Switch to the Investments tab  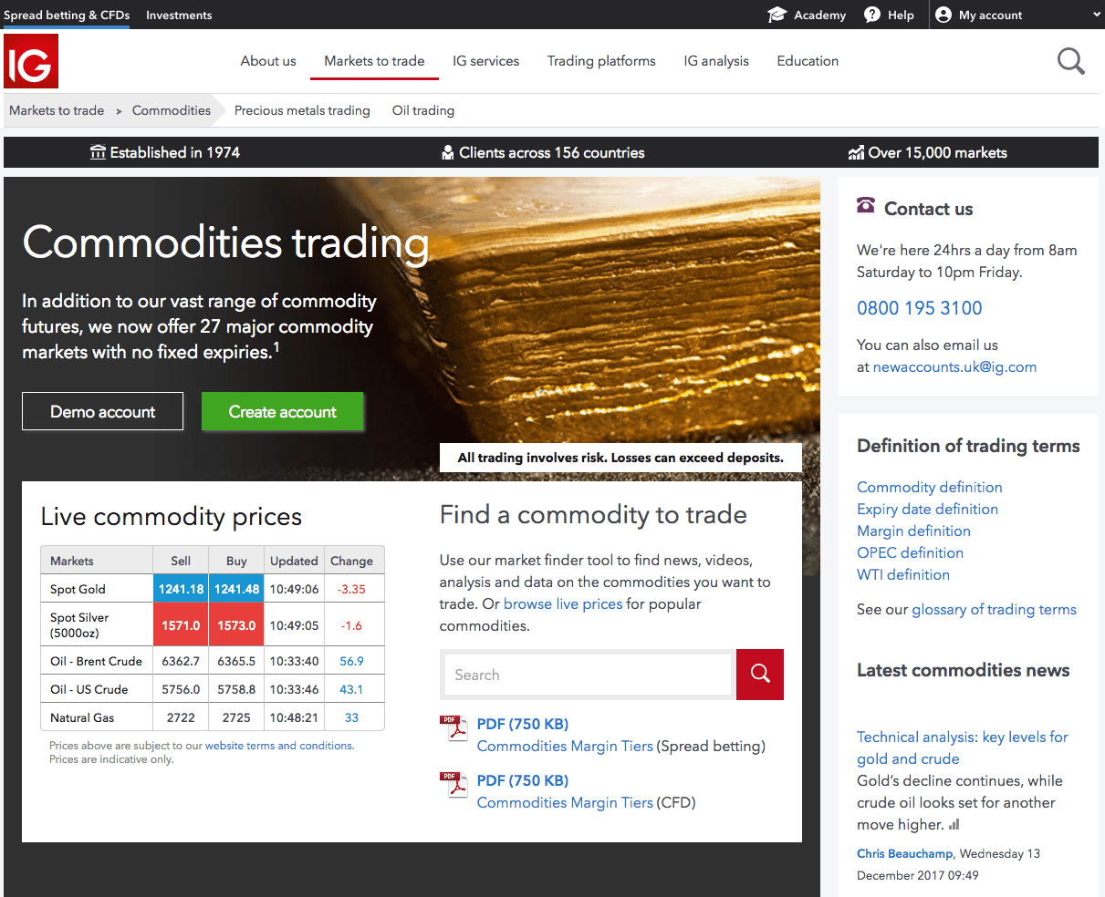[x=179, y=15]
